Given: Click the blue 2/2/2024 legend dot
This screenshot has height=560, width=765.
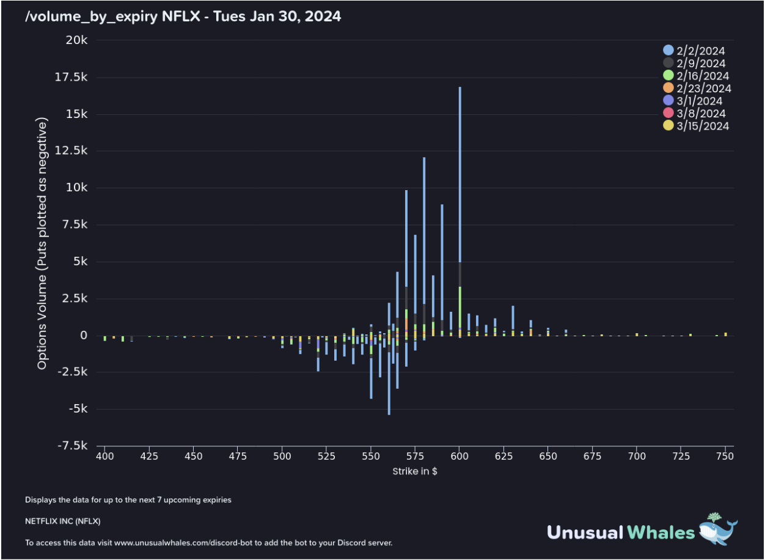Looking at the screenshot, I should (669, 51).
